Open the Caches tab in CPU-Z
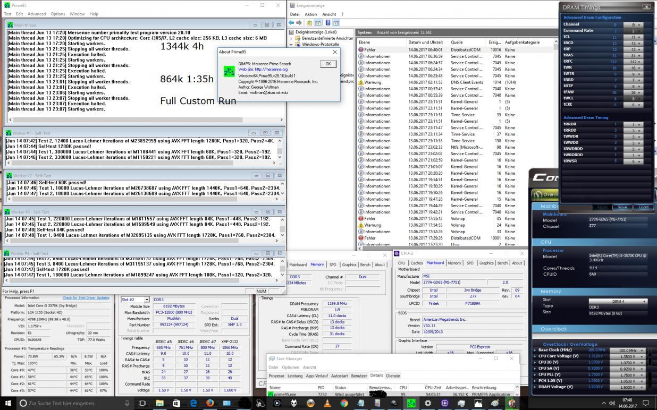 (x=417, y=263)
